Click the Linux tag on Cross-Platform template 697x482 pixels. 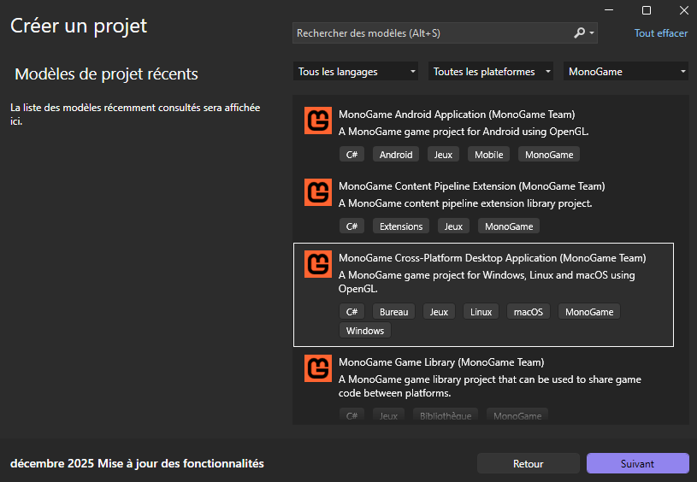coord(481,312)
